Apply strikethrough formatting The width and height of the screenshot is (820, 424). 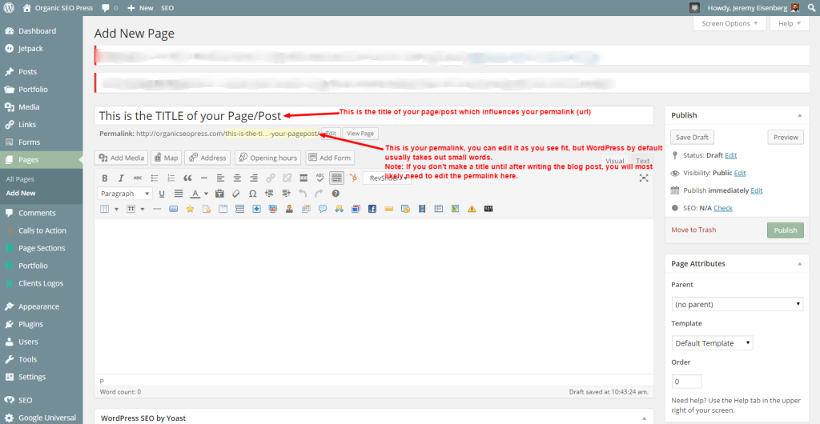(x=138, y=178)
